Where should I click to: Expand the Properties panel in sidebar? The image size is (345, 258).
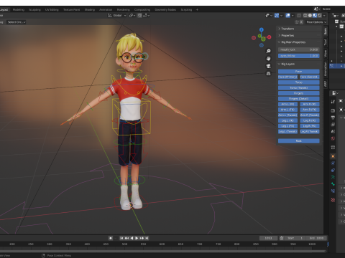click(298, 35)
